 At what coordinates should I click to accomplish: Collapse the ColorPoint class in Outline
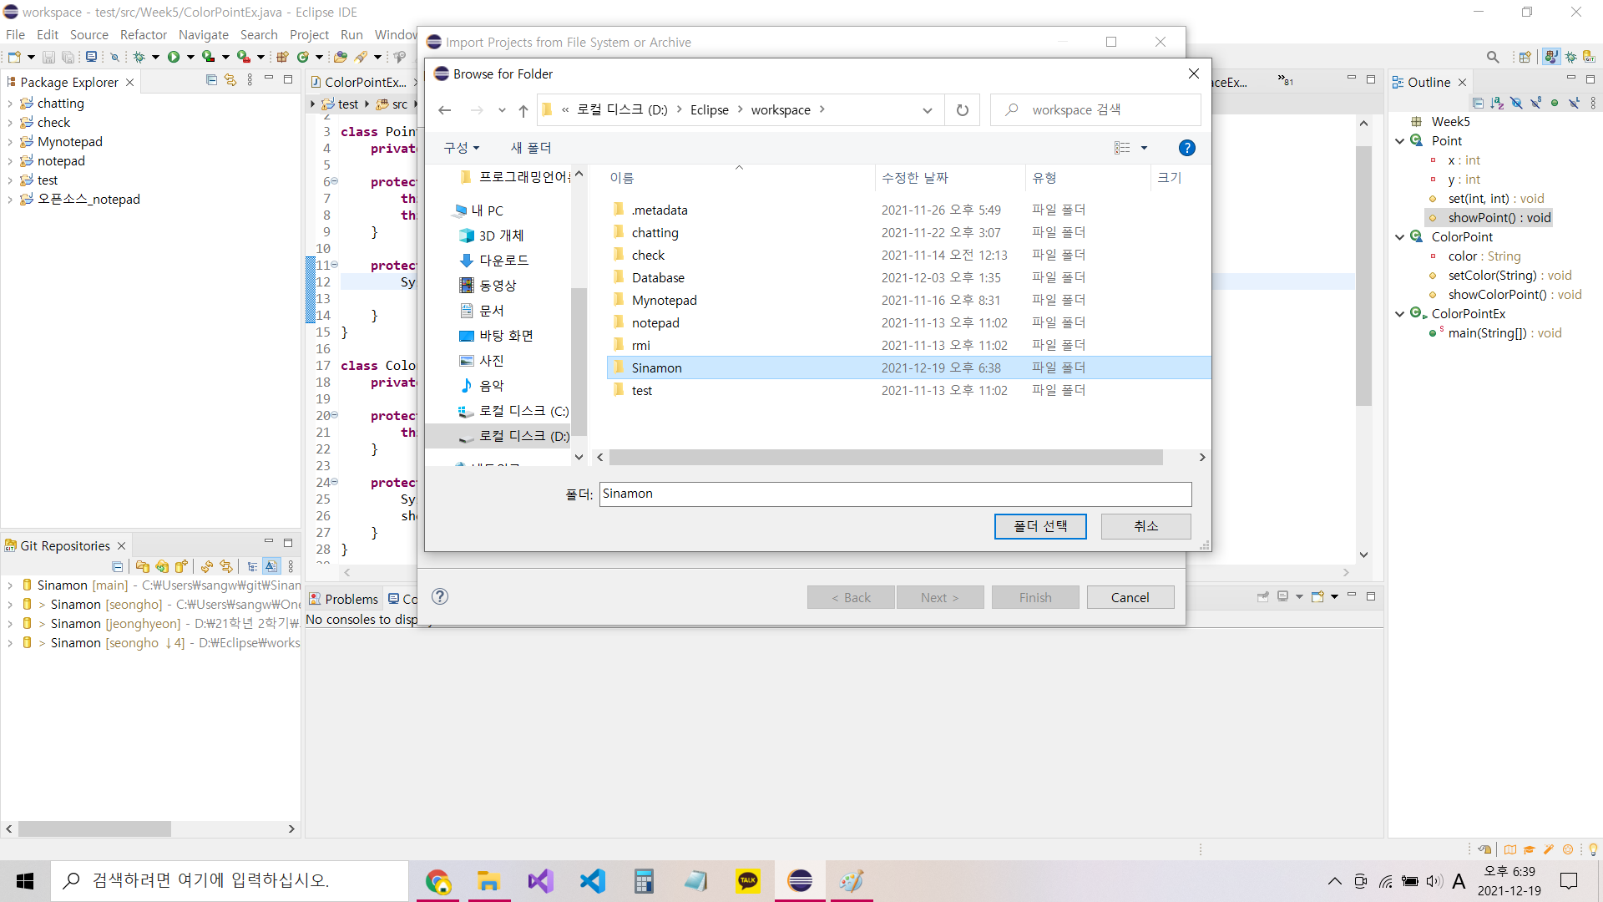[1400, 237]
